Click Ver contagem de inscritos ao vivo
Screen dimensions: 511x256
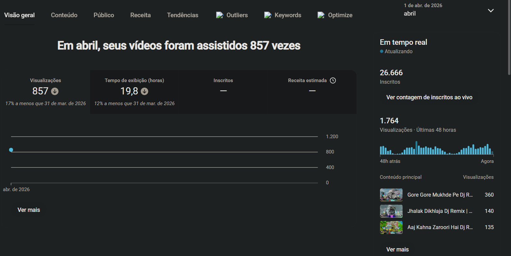click(429, 97)
